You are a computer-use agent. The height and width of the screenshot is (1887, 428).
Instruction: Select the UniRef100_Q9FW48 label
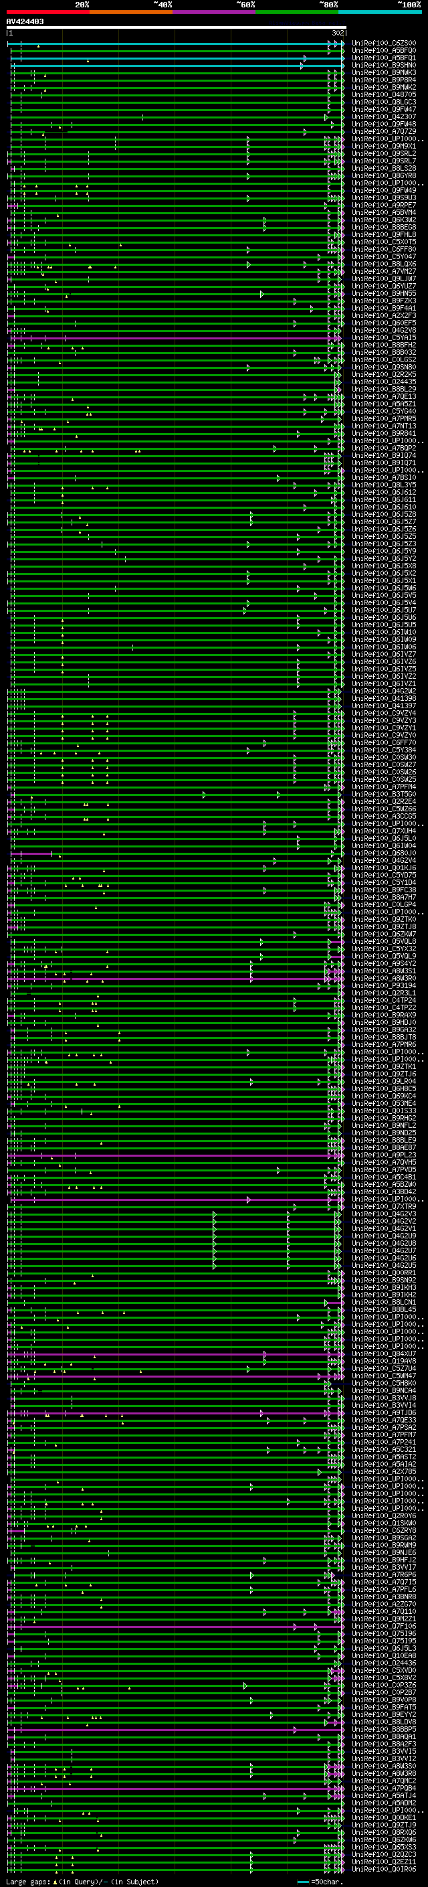point(384,124)
